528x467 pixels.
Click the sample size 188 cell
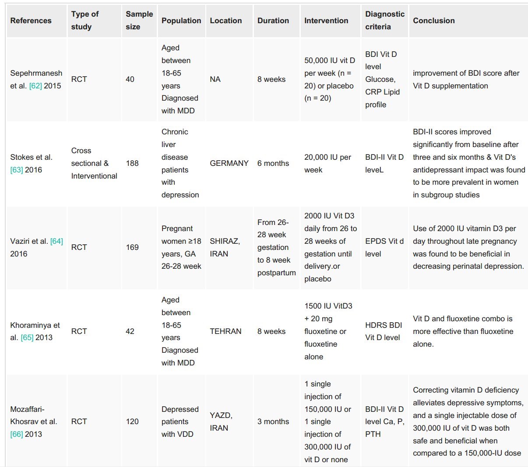pos(132,163)
